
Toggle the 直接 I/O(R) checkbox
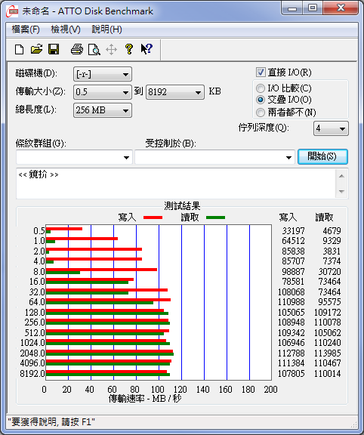(x=261, y=72)
